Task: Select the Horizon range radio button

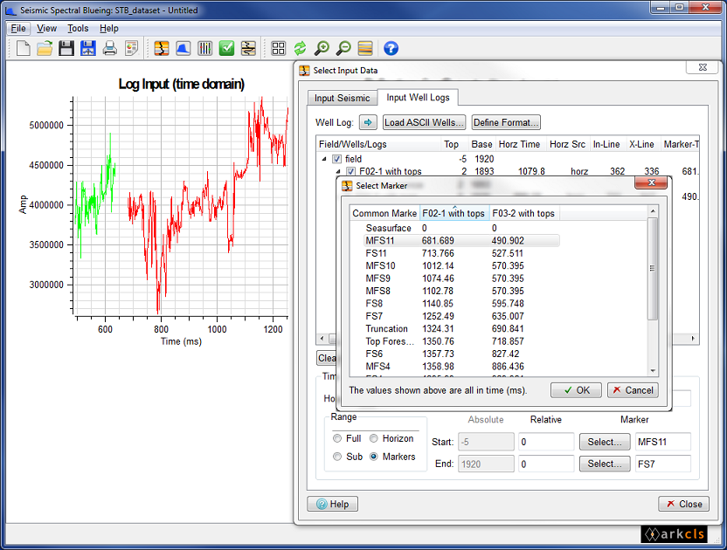Action: pyautogui.click(x=374, y=438)
